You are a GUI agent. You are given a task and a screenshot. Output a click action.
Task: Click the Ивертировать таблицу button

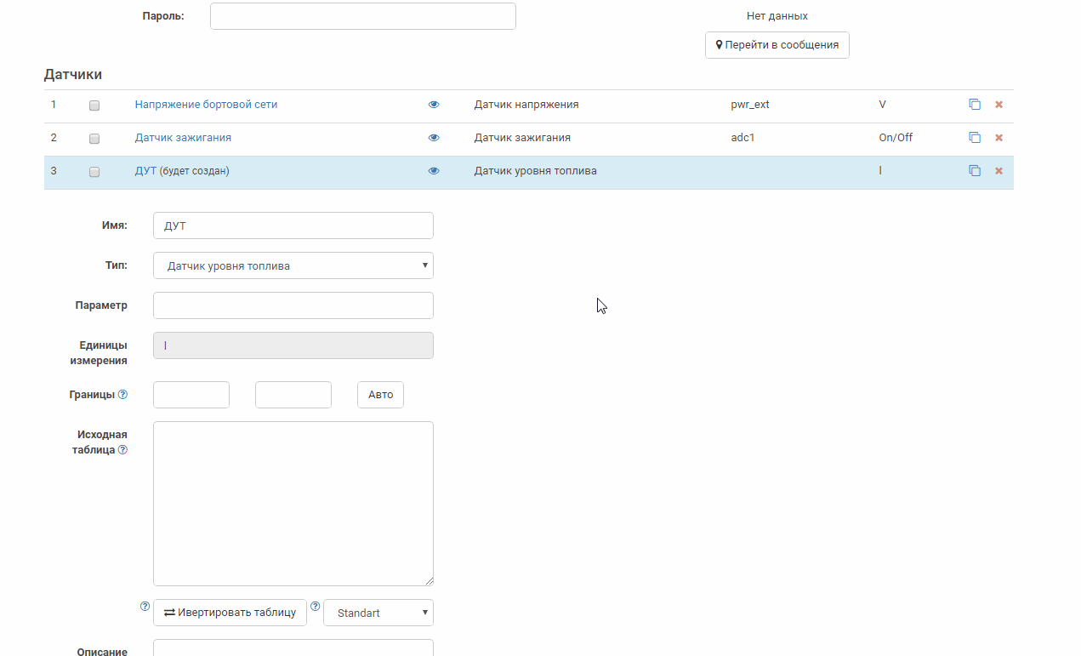230,613
